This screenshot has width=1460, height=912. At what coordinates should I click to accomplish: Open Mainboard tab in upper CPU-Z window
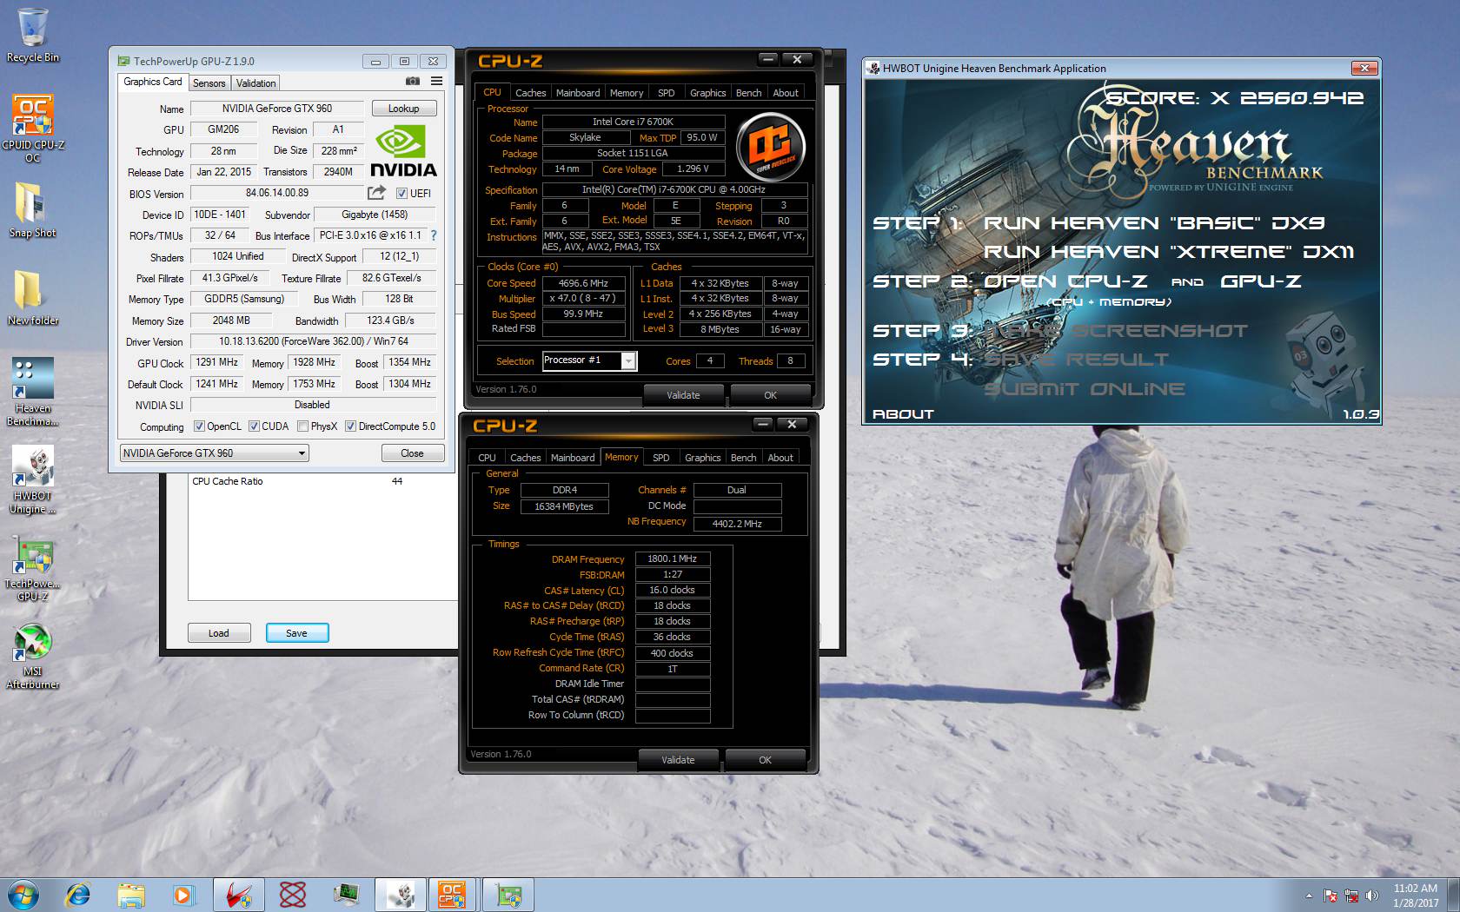(578, 93)
